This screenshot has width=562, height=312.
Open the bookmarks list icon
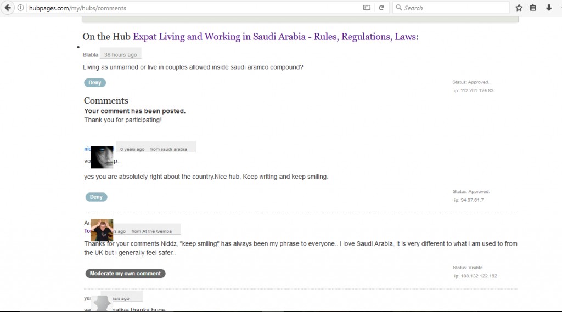[533, 8]
